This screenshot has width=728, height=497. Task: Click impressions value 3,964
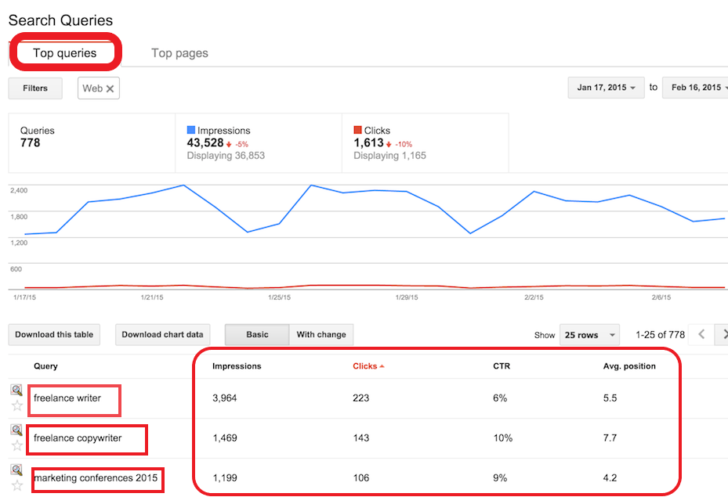[x=225, y=398]
